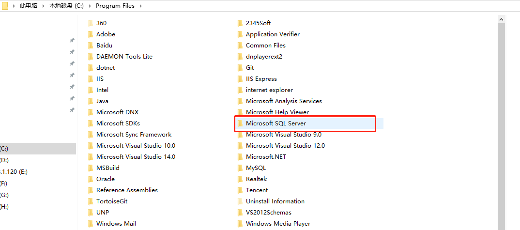This screenshot has width=520, height=230.
Task: Select the (C:) drive in navigation pane
Action: click(38, 149)
